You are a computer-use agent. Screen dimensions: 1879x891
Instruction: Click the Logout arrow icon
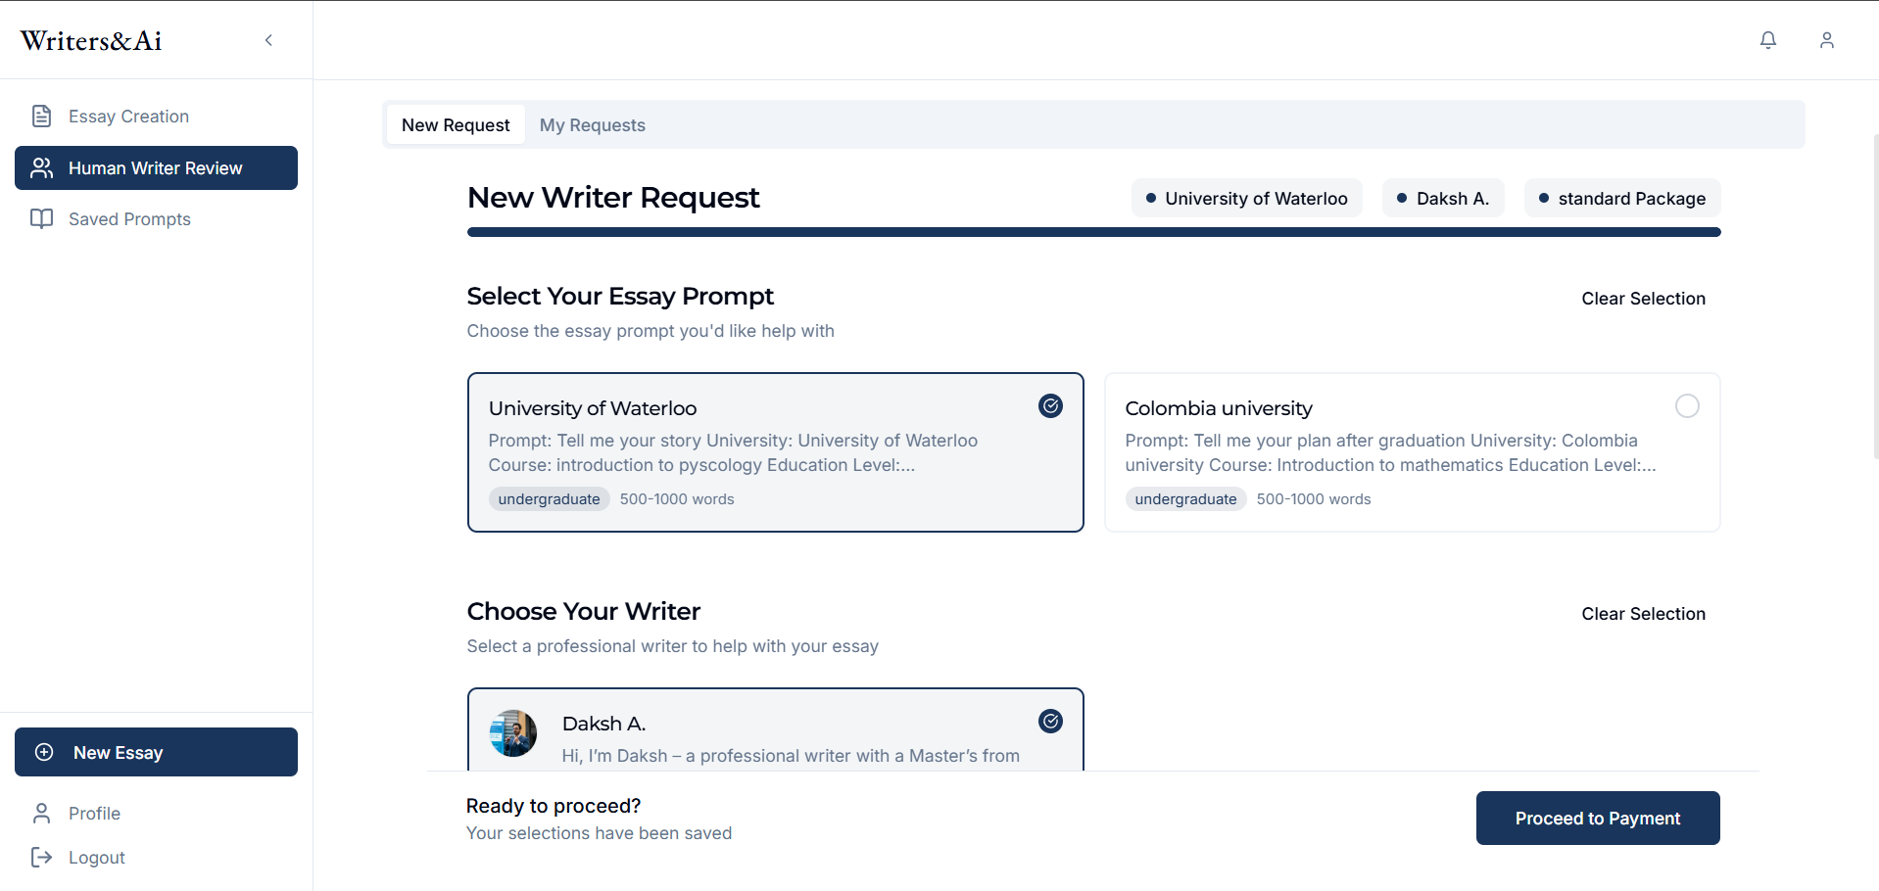tap(41, 858)
